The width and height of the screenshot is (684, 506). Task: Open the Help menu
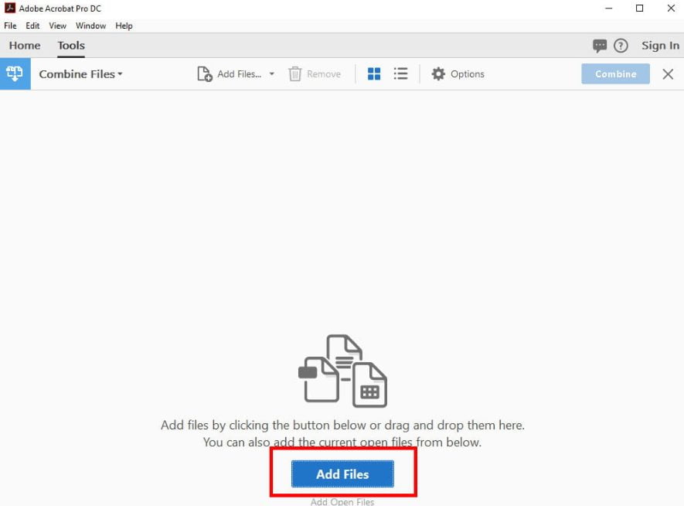pyautogui.click(x=124, y=26)
